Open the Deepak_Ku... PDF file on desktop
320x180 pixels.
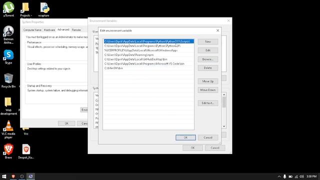[26, 151]
